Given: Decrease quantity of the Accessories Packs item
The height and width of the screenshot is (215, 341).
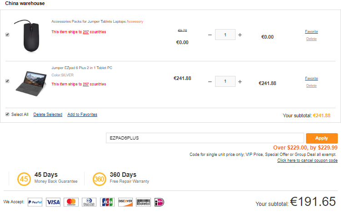Looking at the screenshot, I should 210,35.
